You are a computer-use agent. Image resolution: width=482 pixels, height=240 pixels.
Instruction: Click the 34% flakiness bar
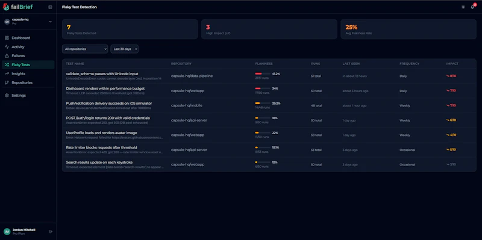coord(263,88)
